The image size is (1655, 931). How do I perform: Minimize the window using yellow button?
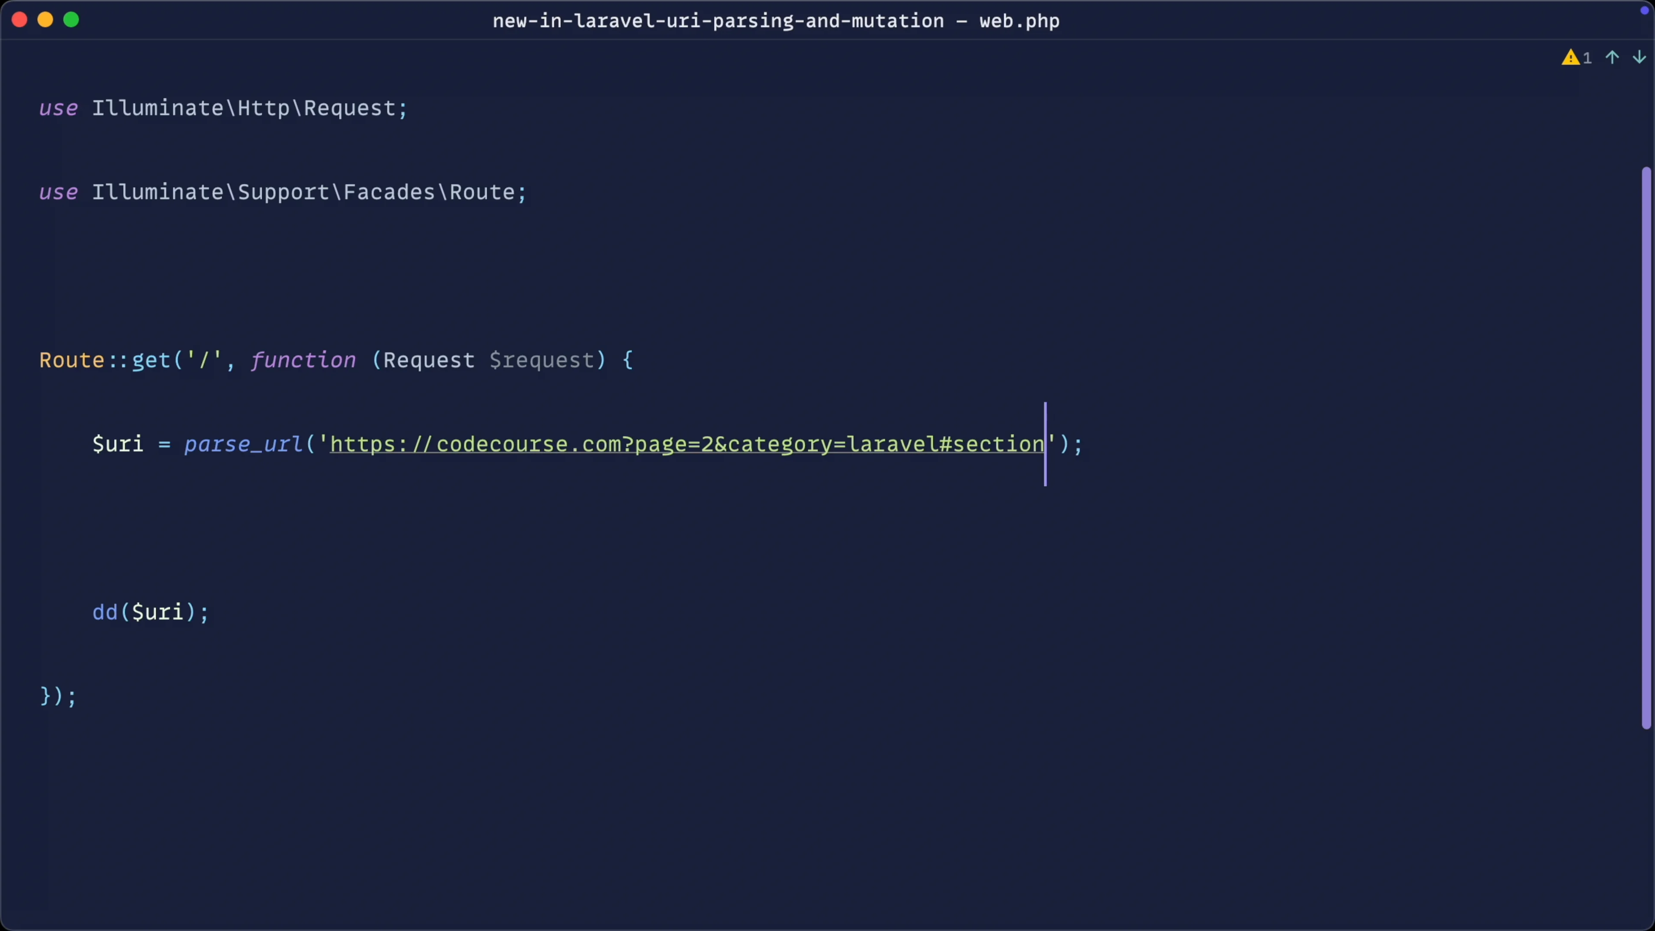(46, 20)
